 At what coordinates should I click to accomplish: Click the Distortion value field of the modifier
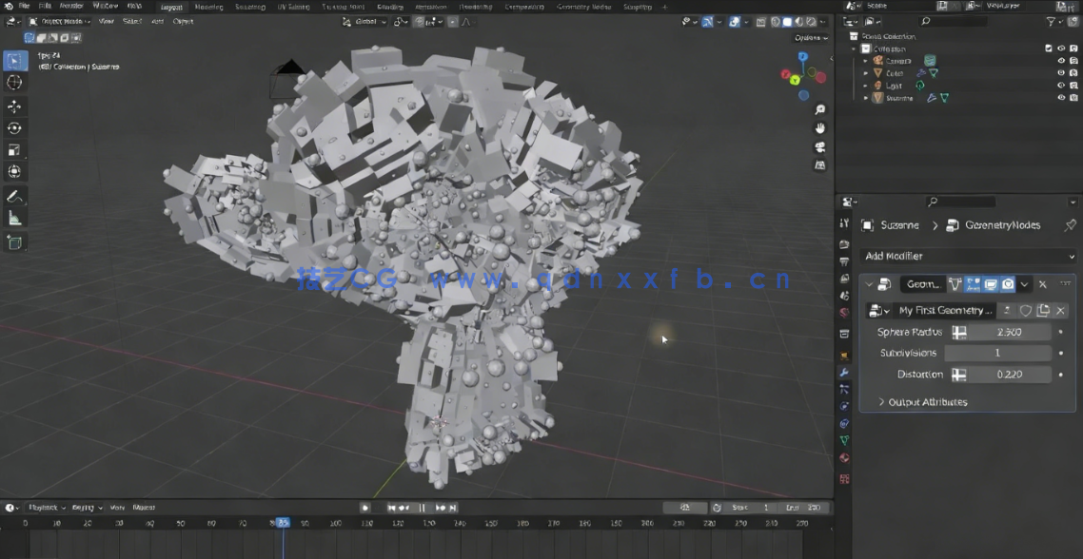[1009, 374]
